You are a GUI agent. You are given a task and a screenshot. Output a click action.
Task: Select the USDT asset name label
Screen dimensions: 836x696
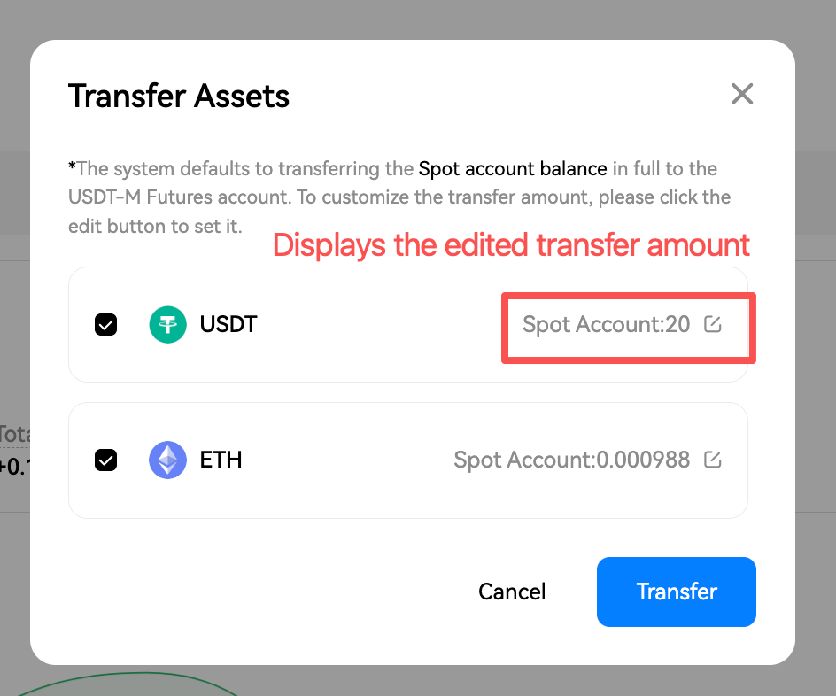[228, 324]
